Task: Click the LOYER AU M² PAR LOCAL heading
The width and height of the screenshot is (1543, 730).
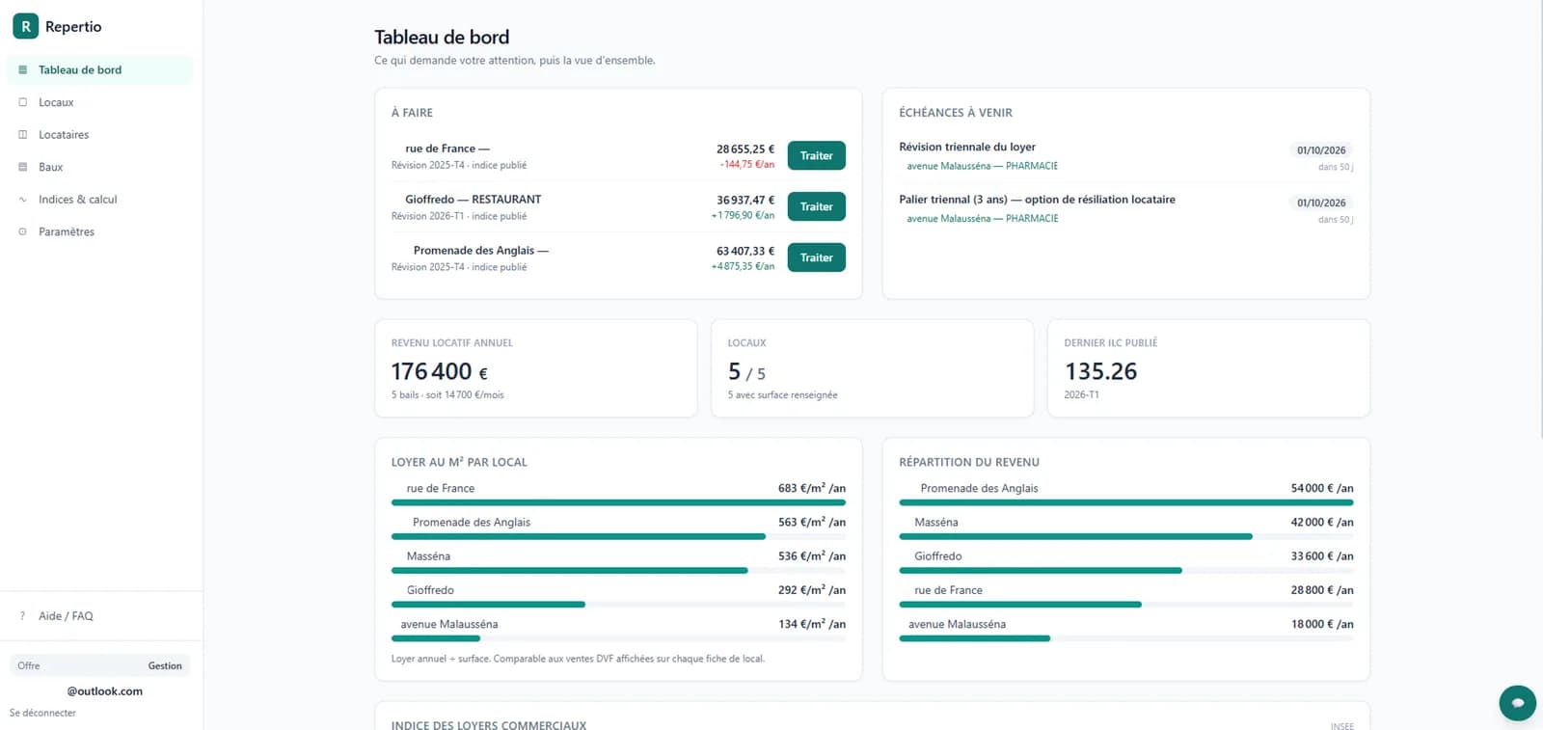Action: click(459, 462)
